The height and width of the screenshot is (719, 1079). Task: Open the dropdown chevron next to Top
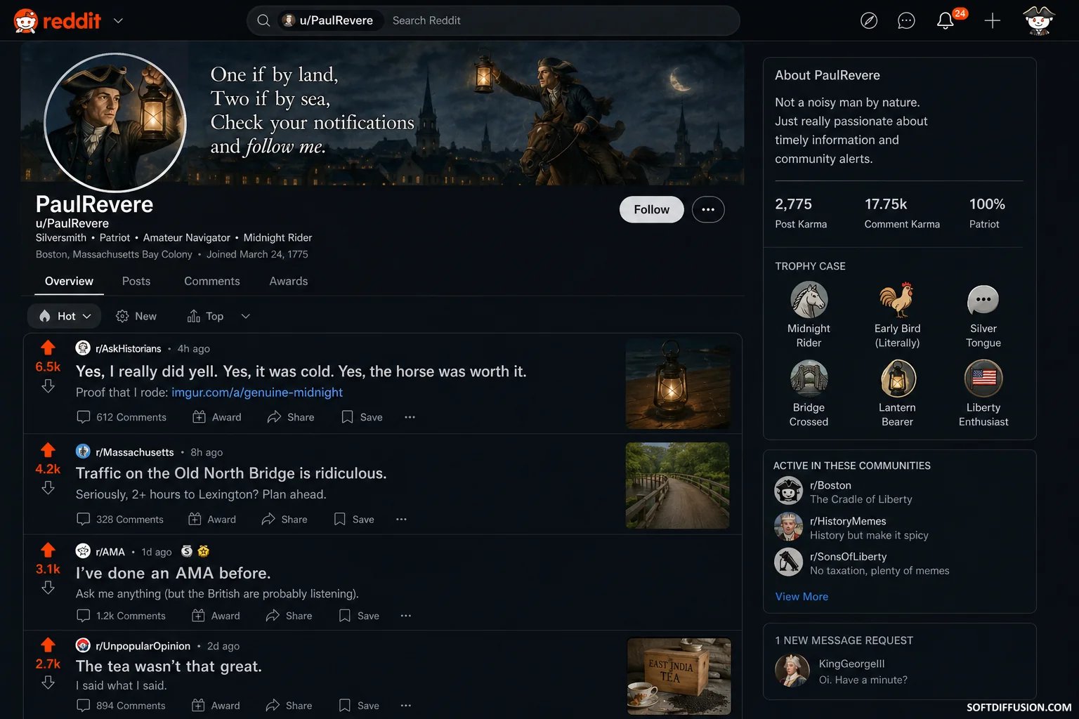[245, 317]
